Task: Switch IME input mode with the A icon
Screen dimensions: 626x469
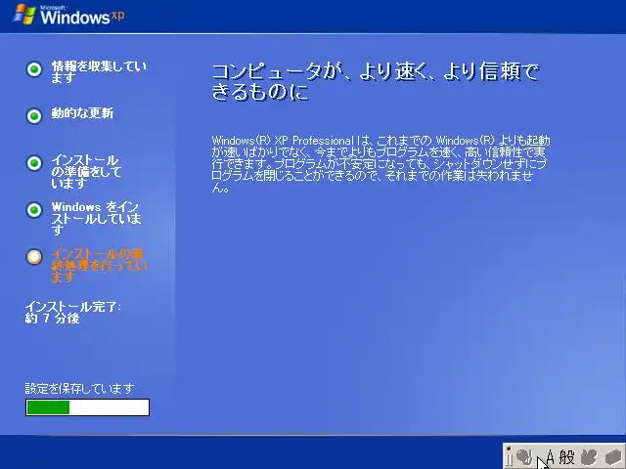Action: click(551, 457)
